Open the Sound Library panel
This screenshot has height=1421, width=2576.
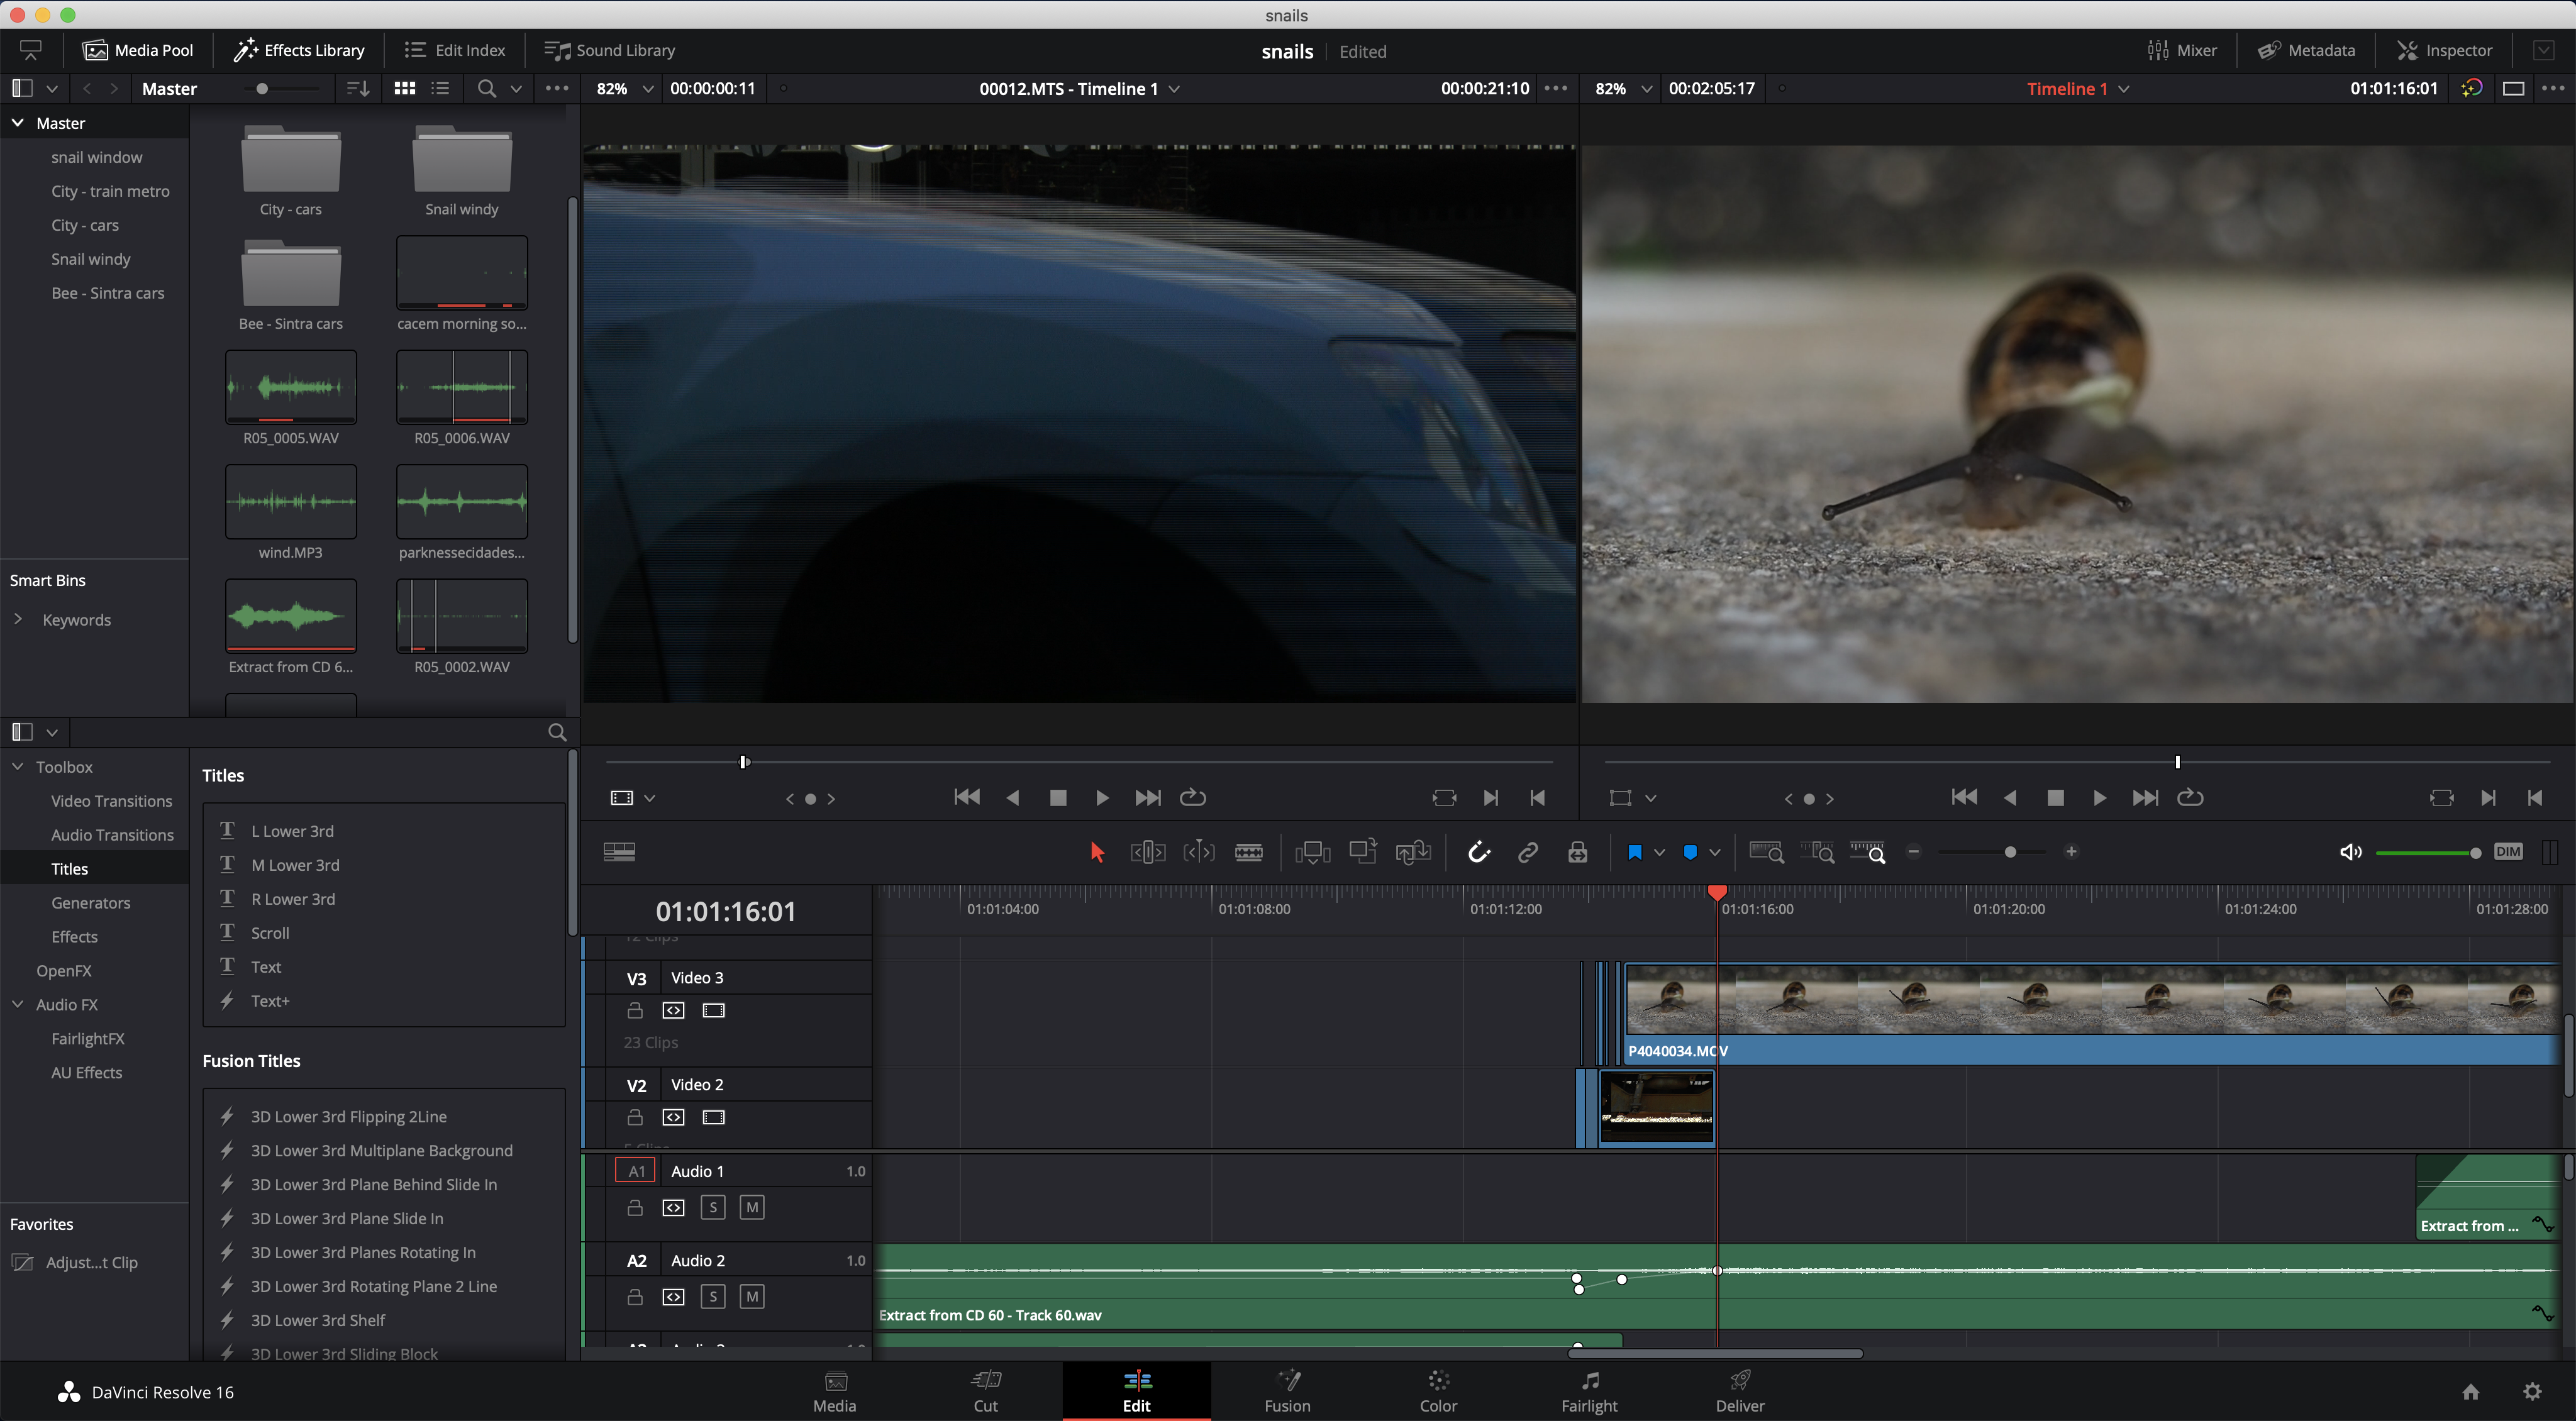pos(610,50)
